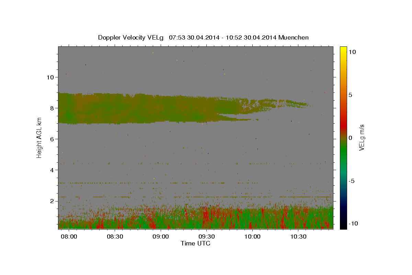Select the 08:30 time tick label
412x275 pixels.
pos(115,236)
